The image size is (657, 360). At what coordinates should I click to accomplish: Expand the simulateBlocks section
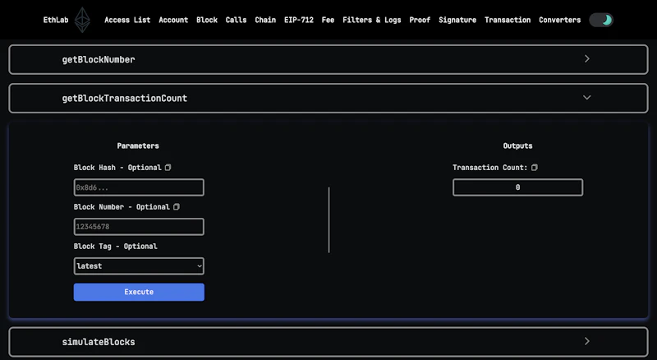point(328,342)
